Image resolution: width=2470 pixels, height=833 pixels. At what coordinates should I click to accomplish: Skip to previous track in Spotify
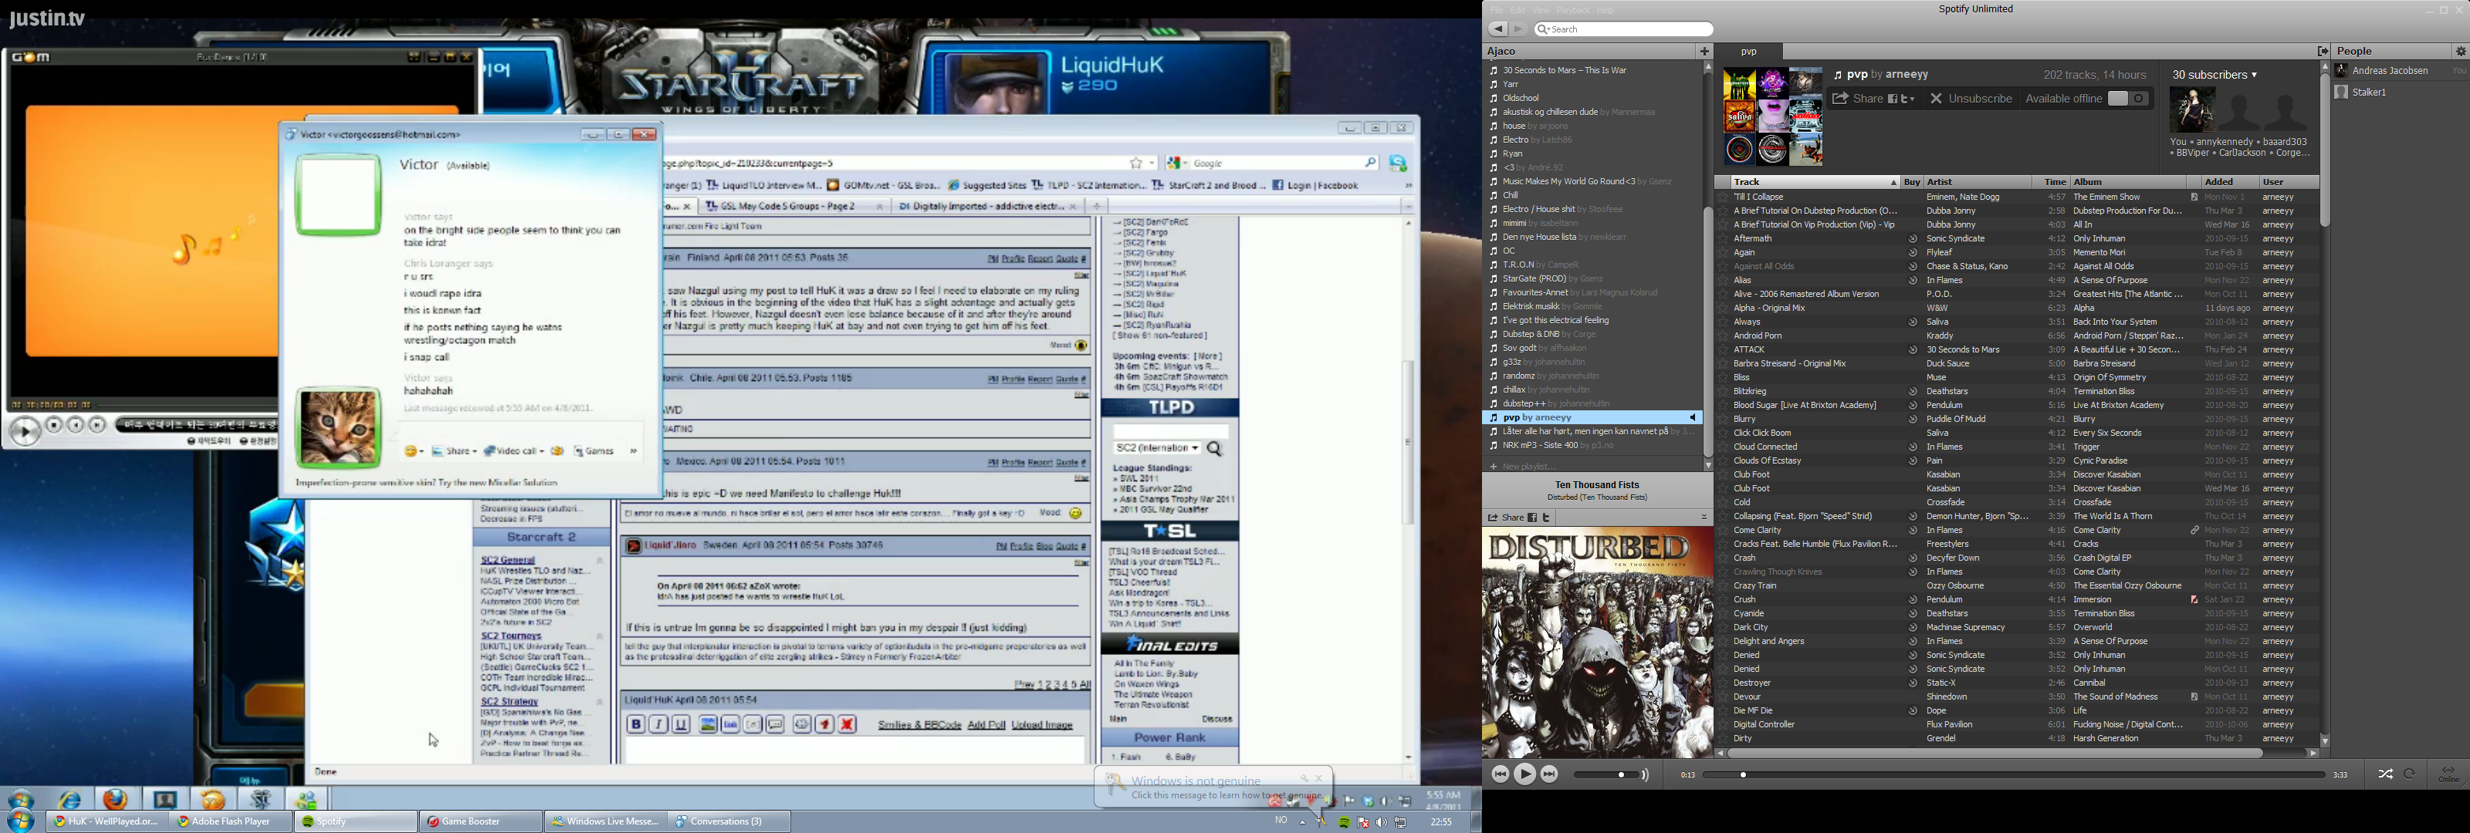[x=1500, y=774]
